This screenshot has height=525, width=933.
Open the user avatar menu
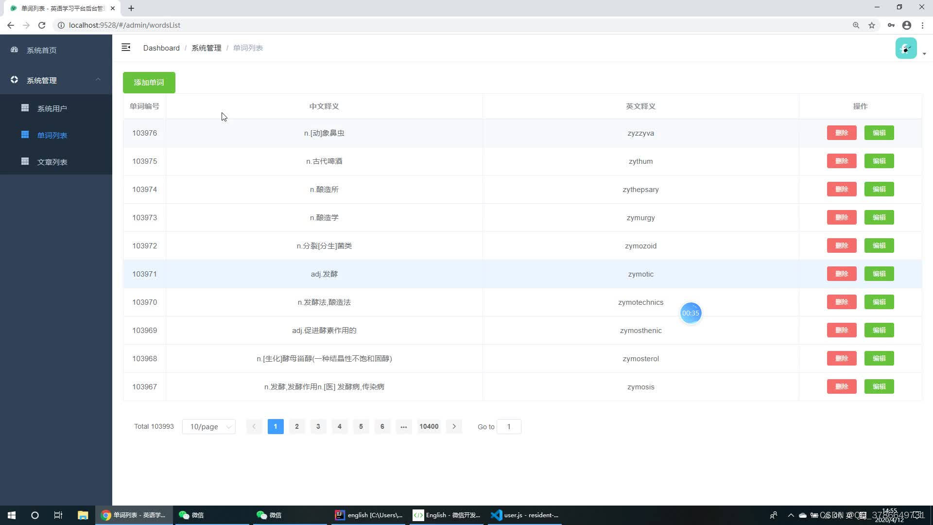906,48
